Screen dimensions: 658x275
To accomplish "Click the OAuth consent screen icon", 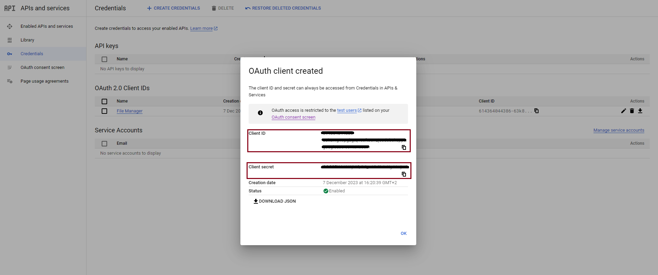I will (x=10, y=68).
